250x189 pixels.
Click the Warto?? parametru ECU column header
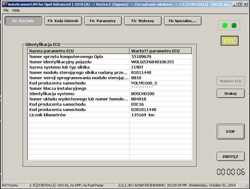click(161, 51)
